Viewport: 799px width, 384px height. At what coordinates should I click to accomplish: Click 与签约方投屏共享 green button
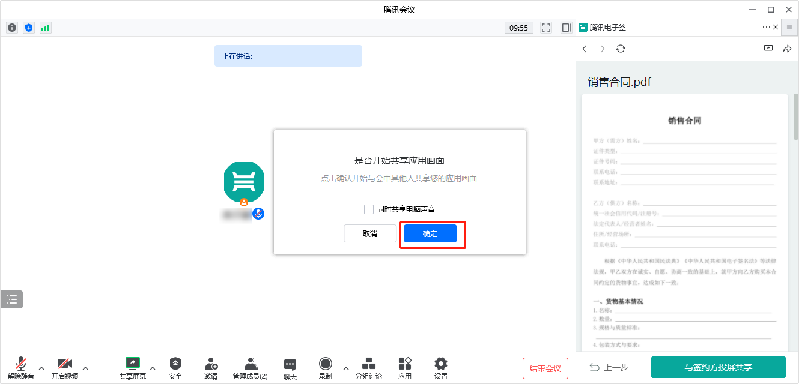pos(718,367)
